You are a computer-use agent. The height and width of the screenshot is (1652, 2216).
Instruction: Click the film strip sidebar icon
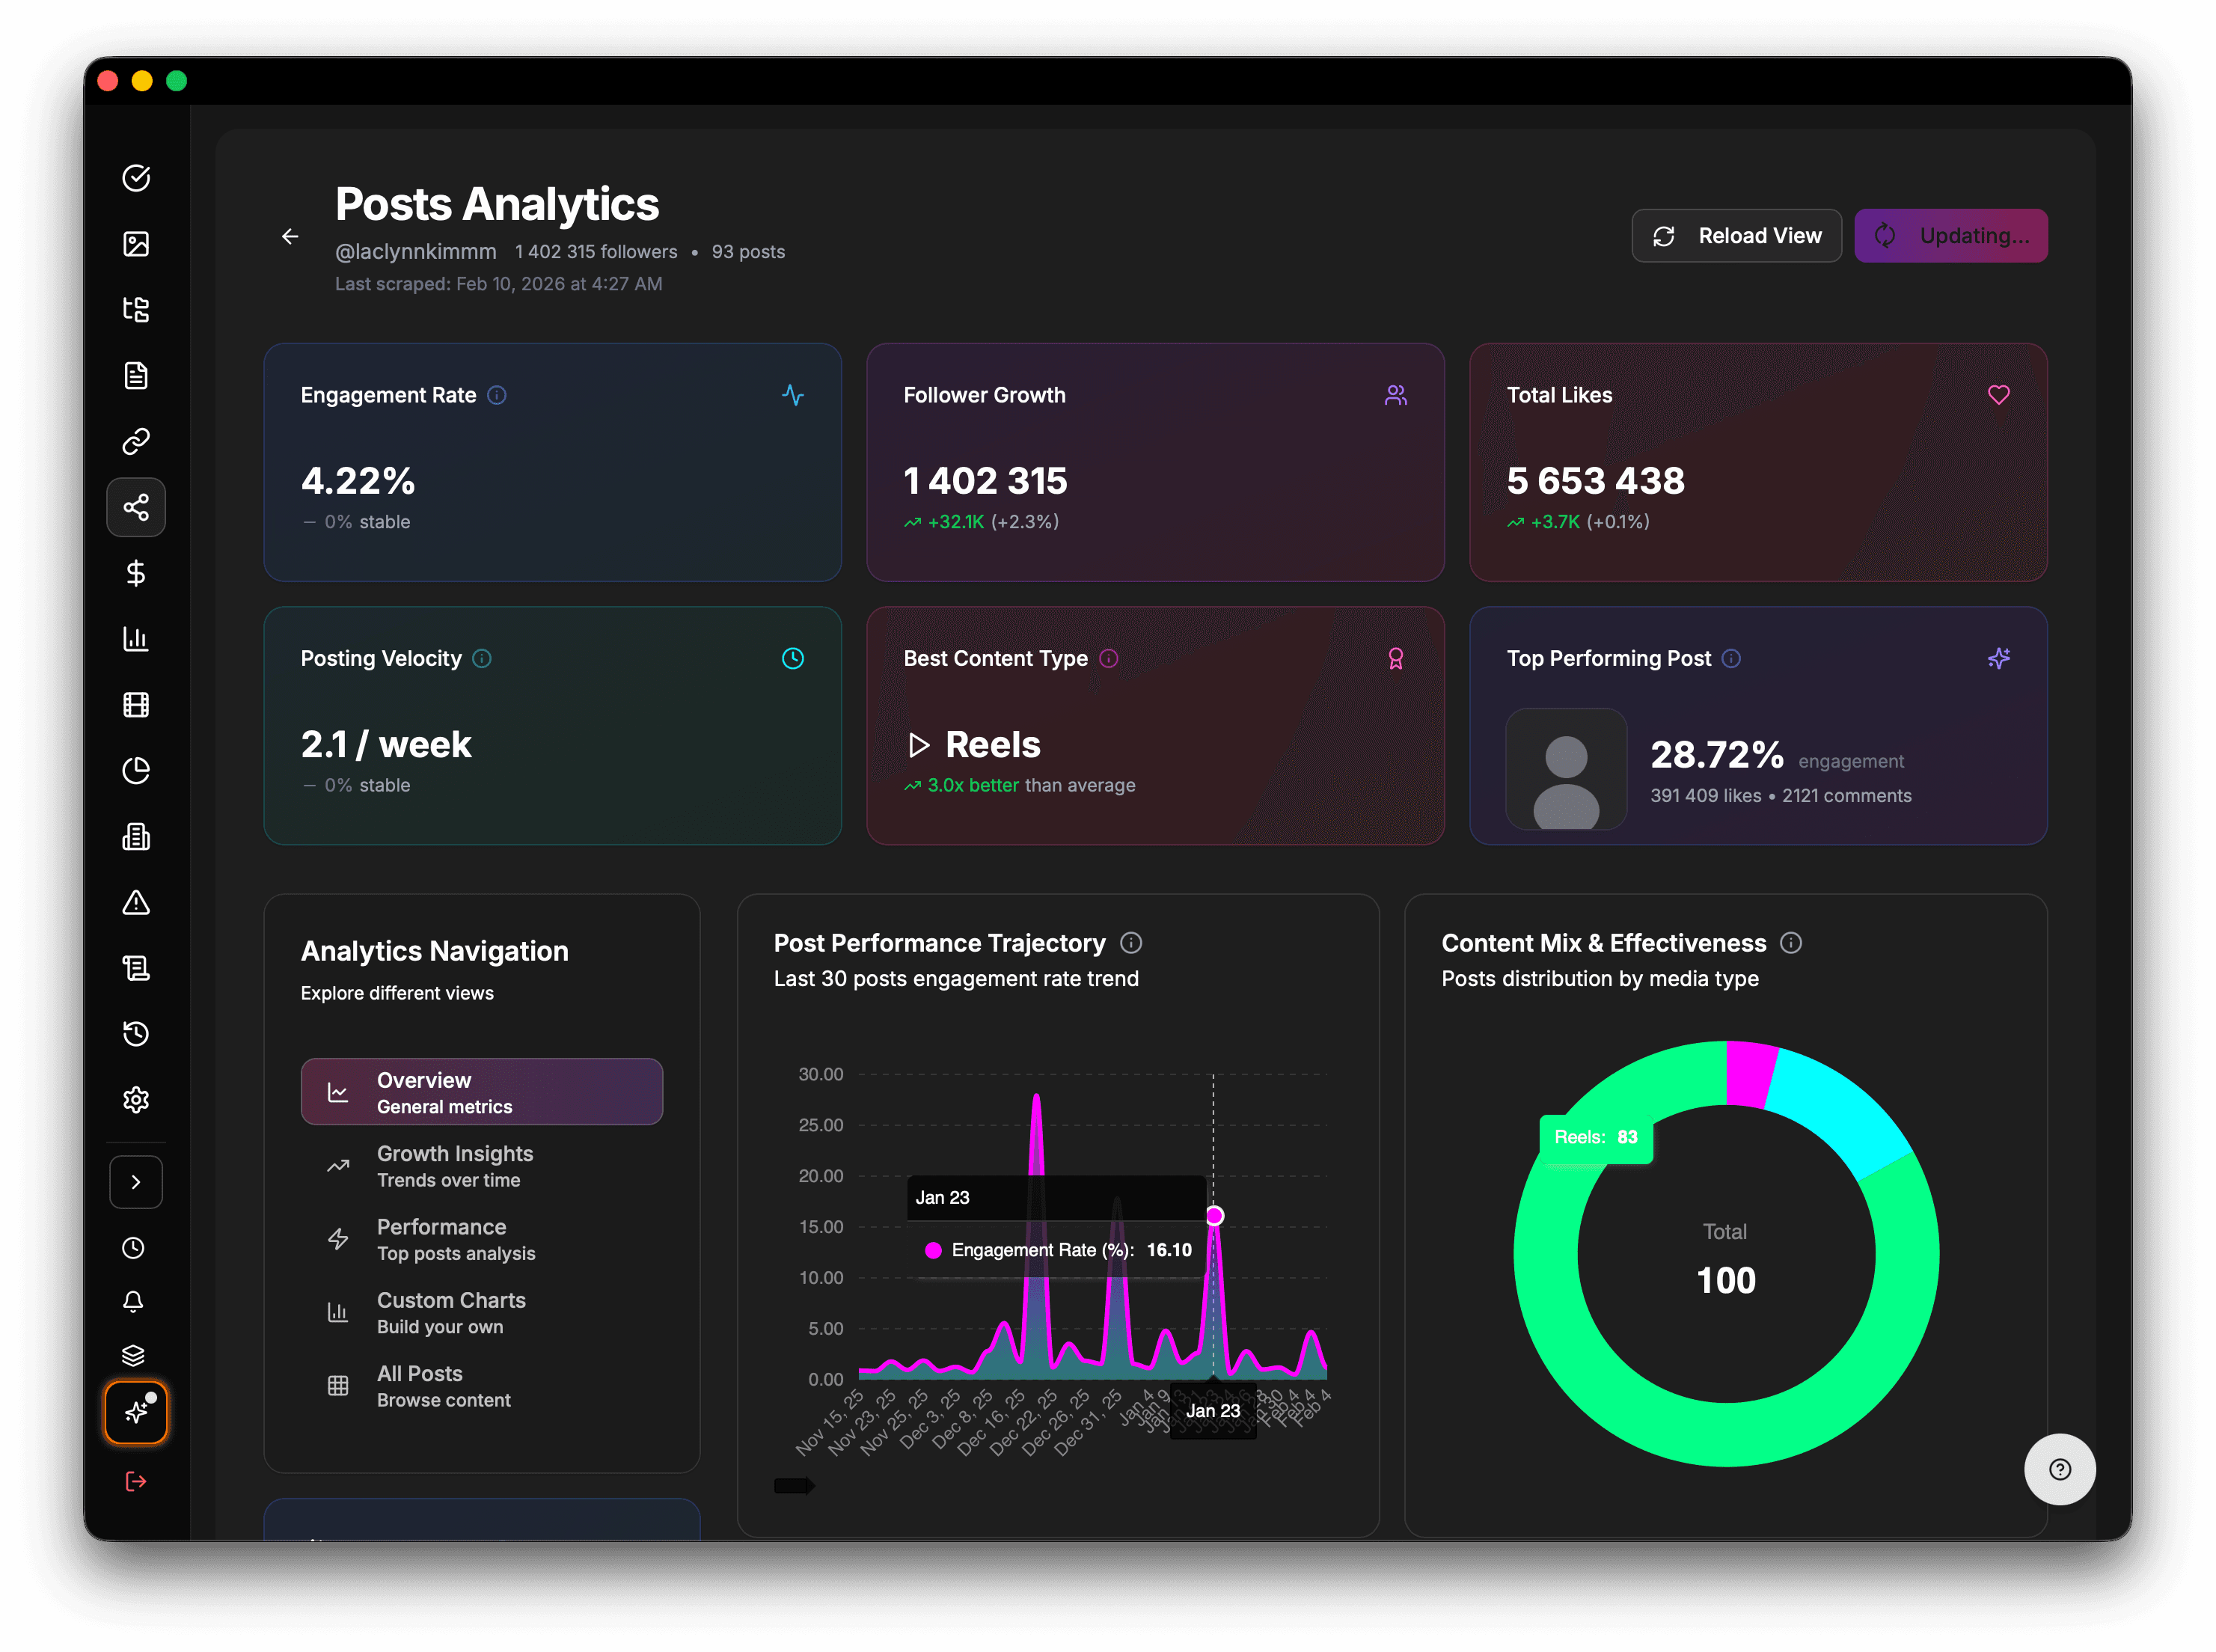point(136,705)
